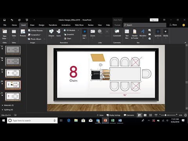This screenshot has width=188, height=141.
Task: Switch to Slide Sorter view
Action: tap(145, 115)
